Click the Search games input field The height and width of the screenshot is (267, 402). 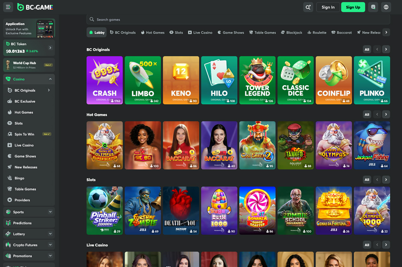(238, 19)
